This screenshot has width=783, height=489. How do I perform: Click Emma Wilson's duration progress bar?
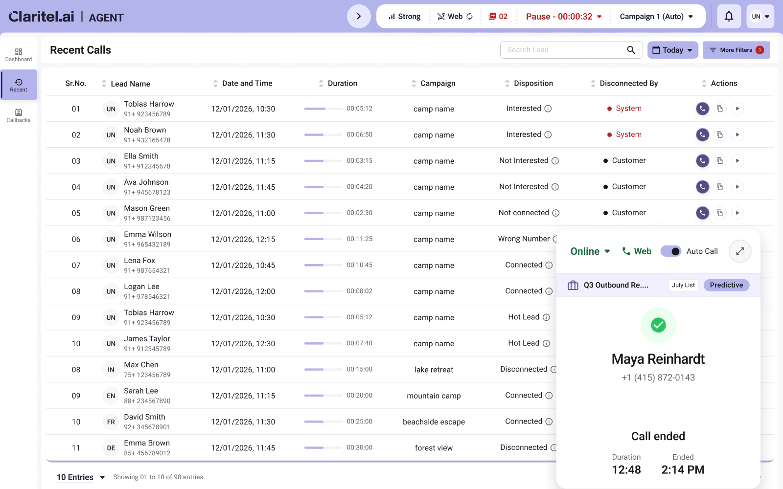pos(323,239)
